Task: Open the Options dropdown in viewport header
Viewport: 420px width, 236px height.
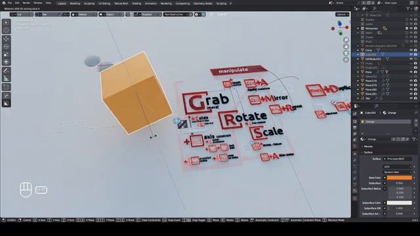Action: 342,14
